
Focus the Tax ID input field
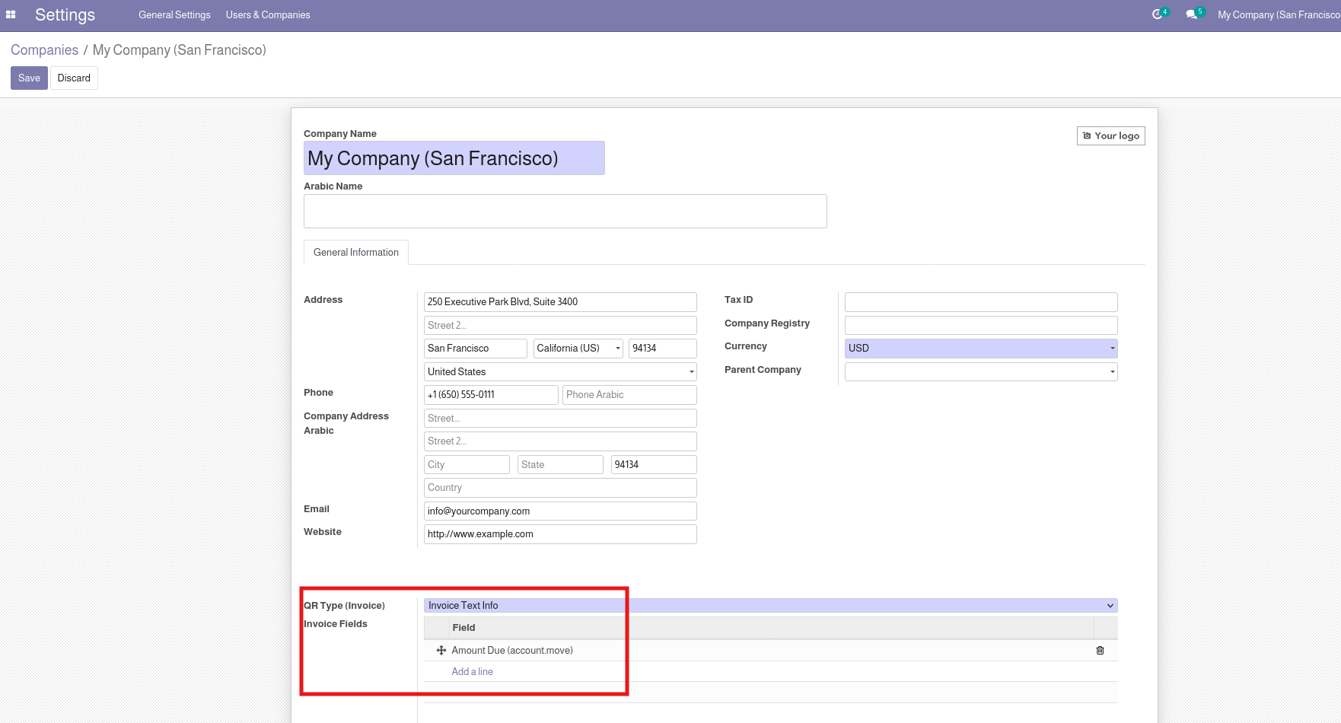pos(980,302)
